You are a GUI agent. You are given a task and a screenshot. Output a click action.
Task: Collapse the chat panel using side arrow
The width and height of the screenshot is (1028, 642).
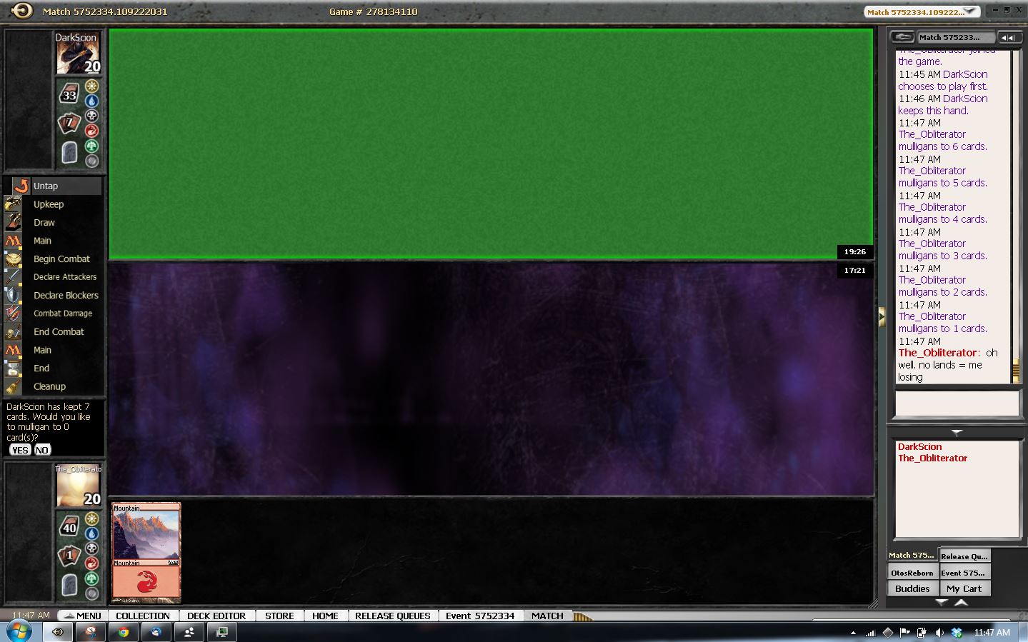click(882, 316)
